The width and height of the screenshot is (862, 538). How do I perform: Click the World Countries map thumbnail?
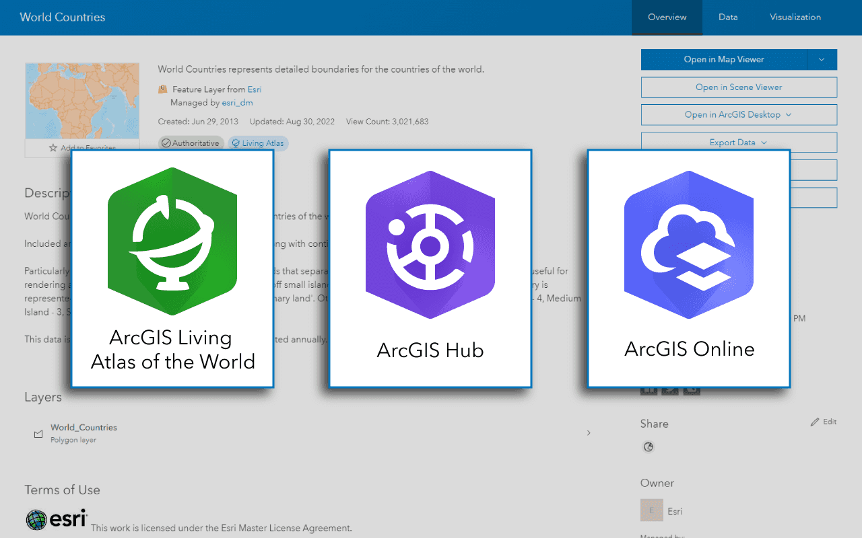click(82, 100)
